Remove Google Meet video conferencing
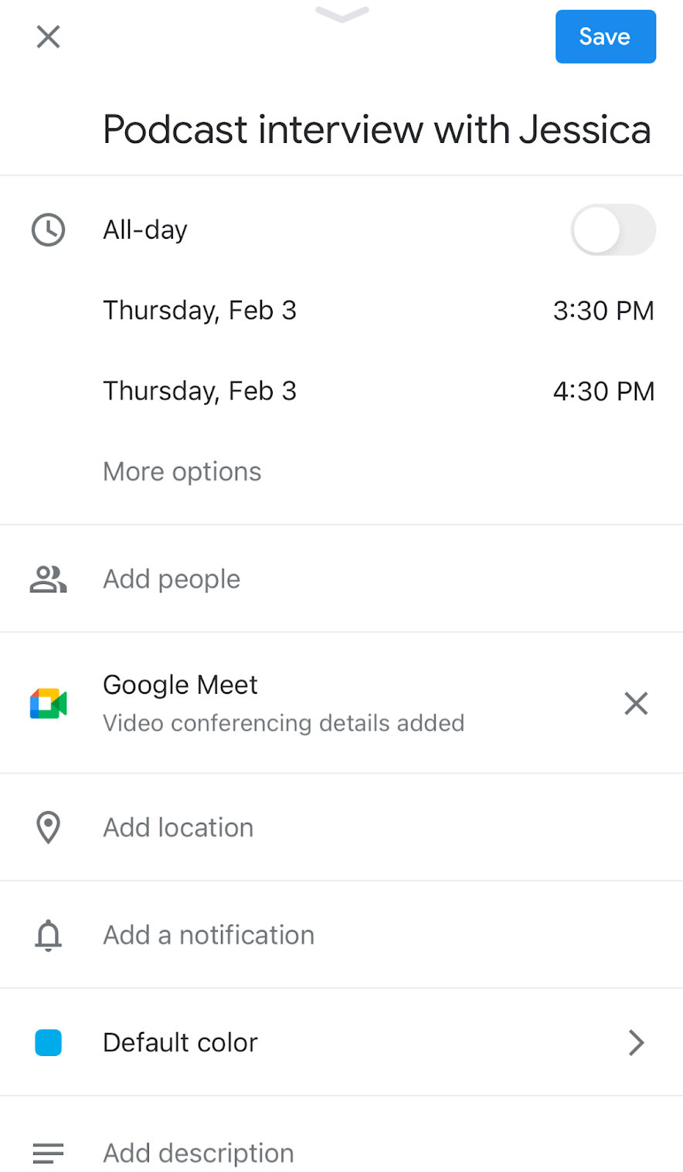The width and height of the screenshot is (683, 1172). click(x=636, y=703)
